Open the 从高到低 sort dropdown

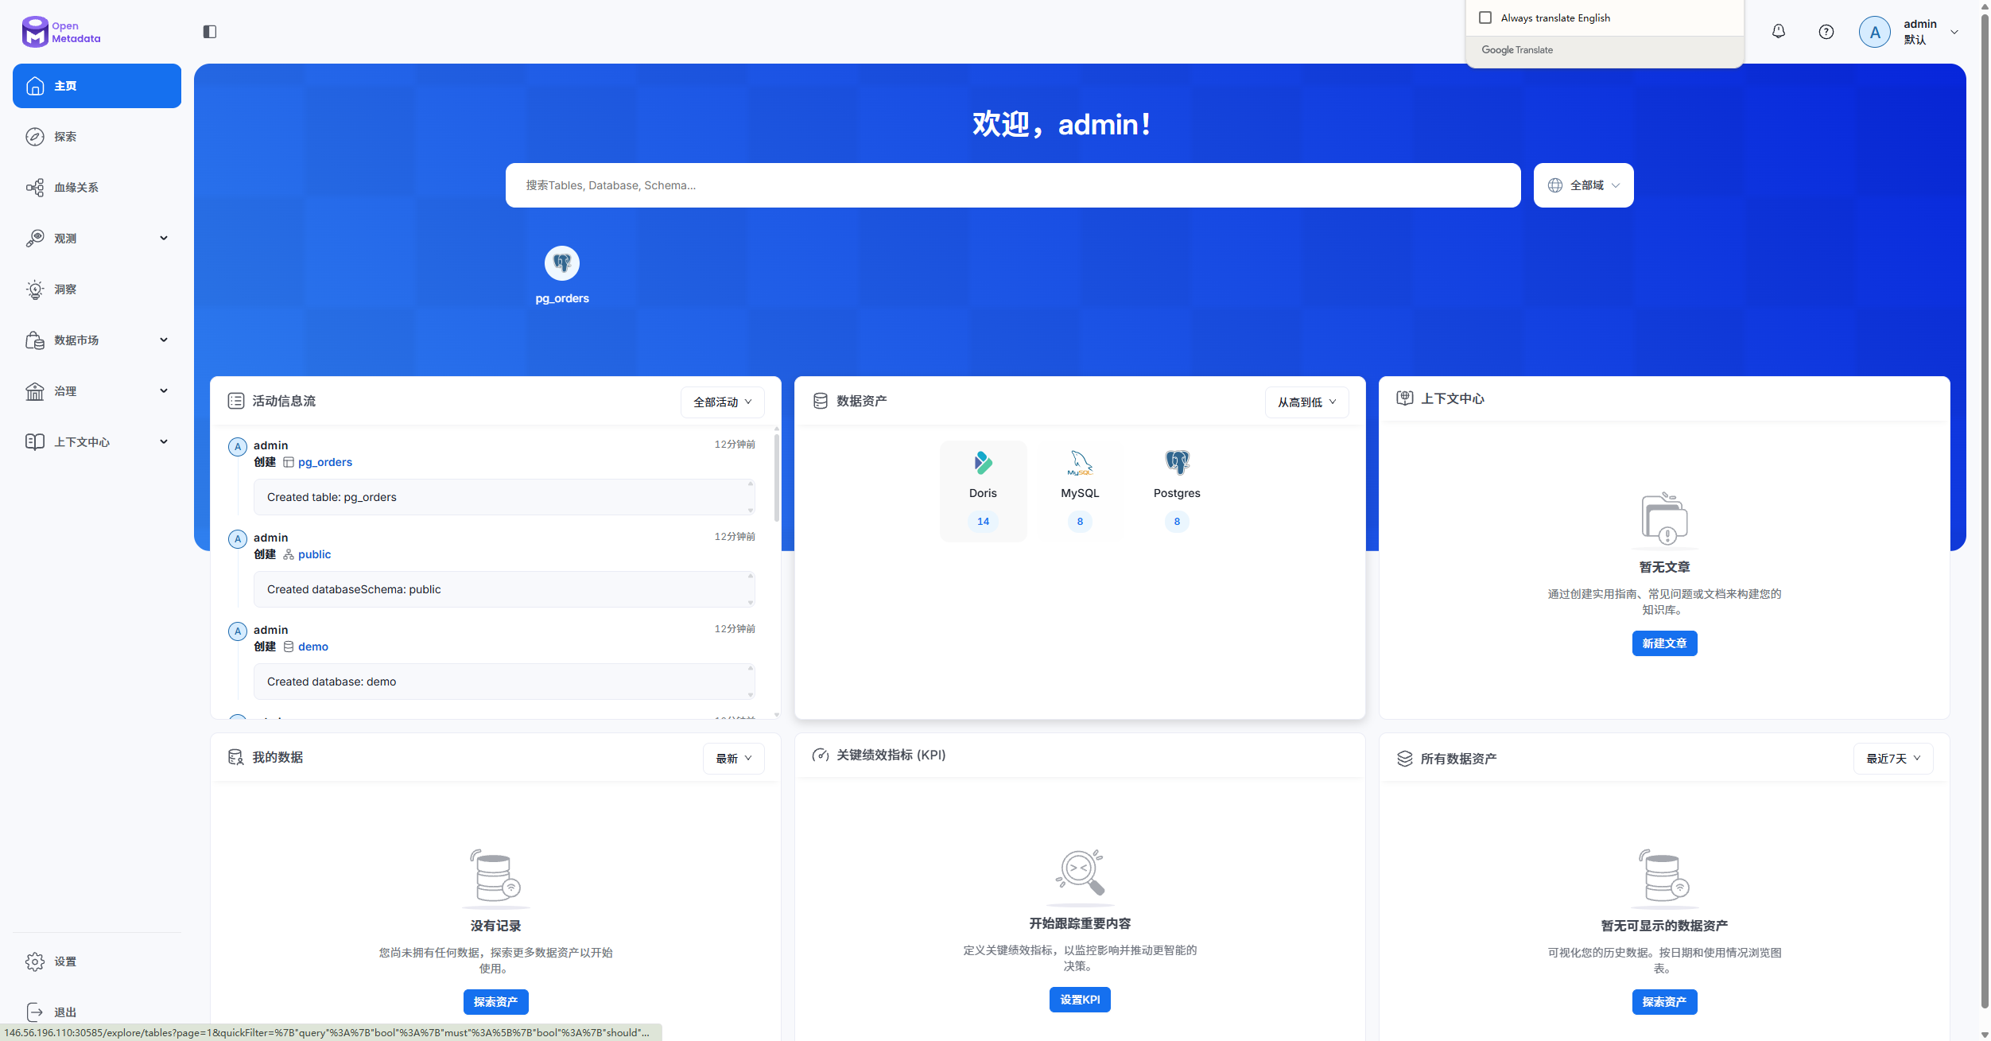click(x=1306, y=402)
